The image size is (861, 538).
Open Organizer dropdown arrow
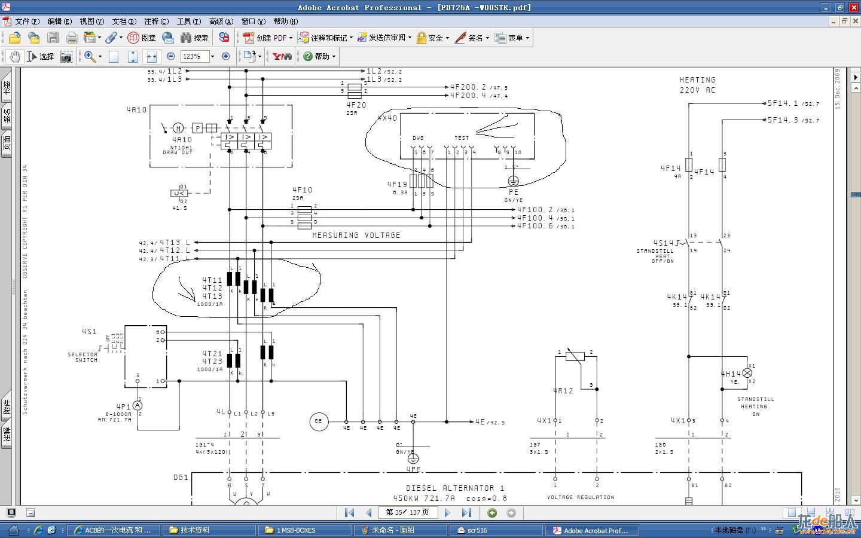pos(99,38)
